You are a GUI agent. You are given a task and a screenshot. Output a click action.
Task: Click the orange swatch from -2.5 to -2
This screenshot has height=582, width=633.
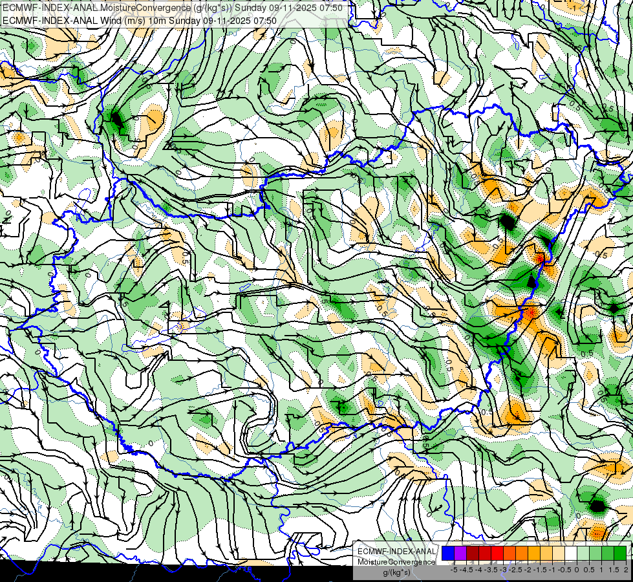click(522, 554)
